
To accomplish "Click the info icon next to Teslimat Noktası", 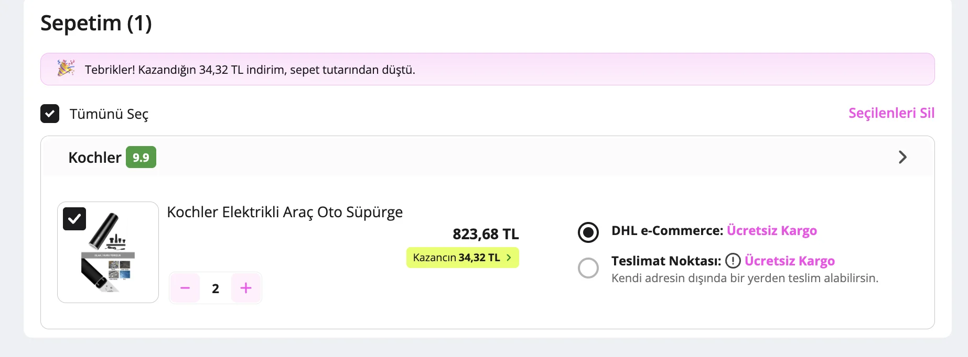I will pos(733,261).
